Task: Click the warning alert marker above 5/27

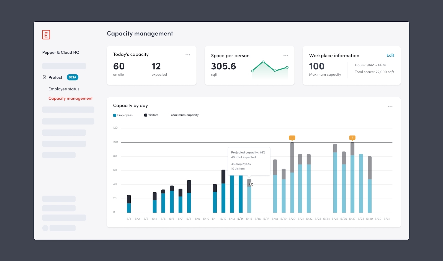Action: [352, 138]
